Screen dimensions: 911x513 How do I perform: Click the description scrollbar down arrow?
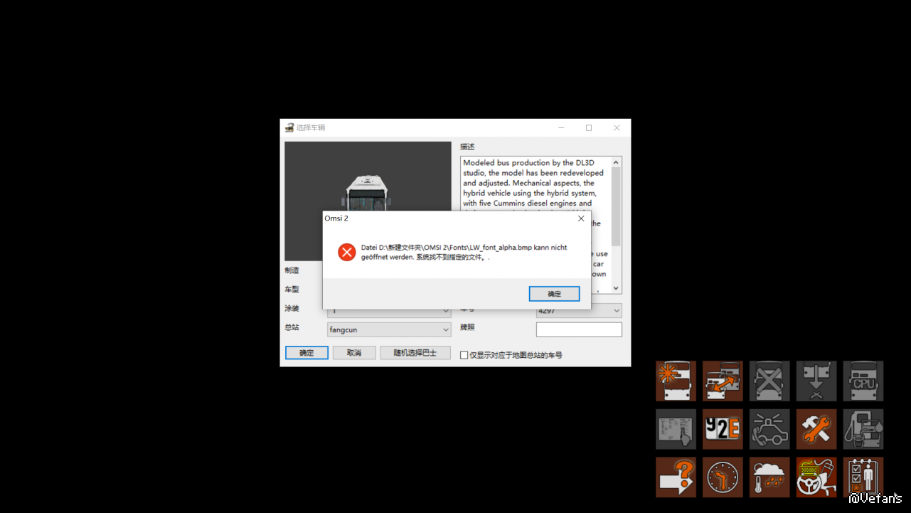pyautogui.click(x=617, y=288)
